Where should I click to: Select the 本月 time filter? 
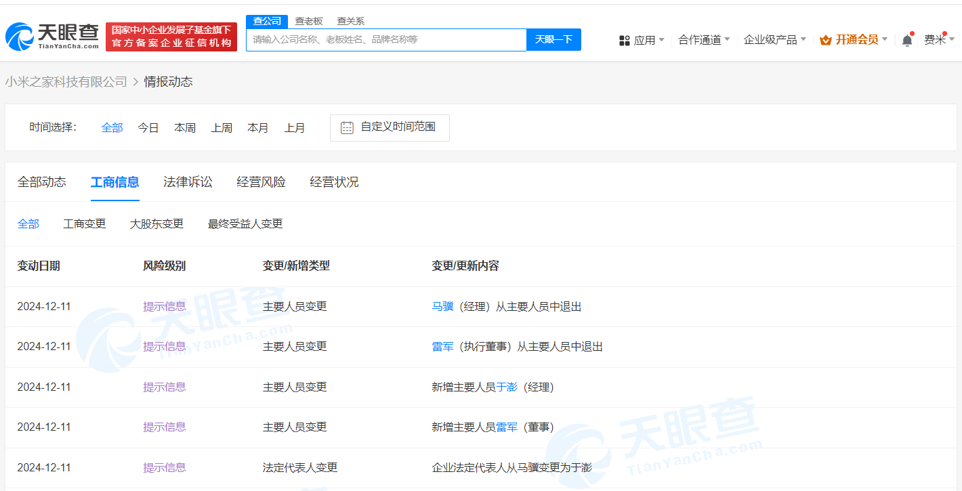[x=258, y=127]
